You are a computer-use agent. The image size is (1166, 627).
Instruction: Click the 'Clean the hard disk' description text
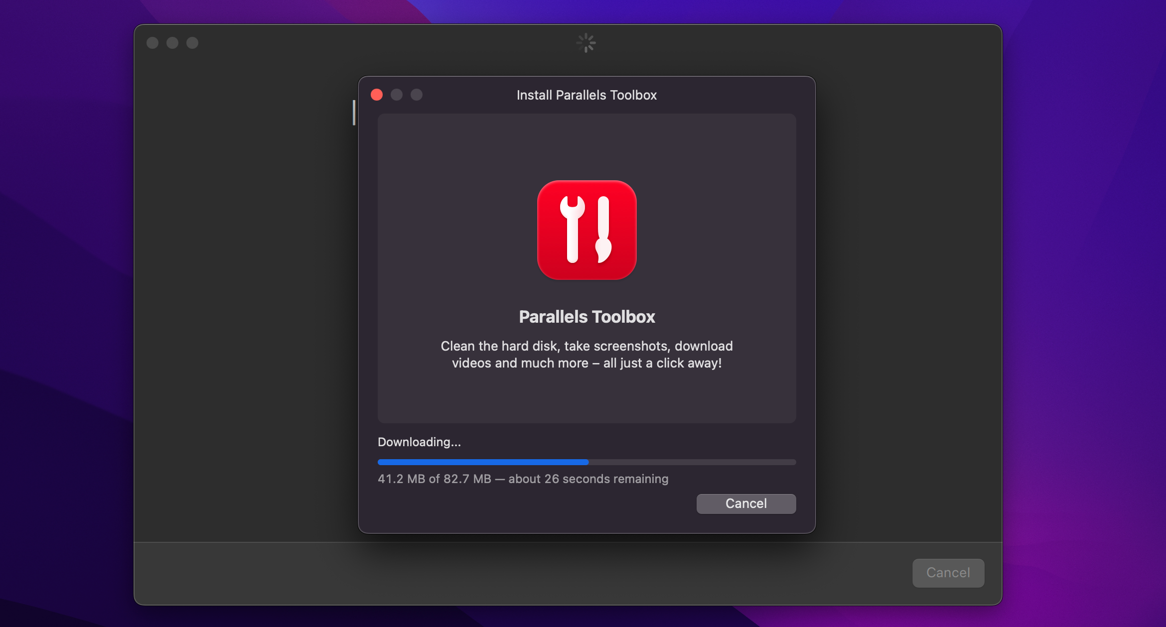tap(586, 355)
